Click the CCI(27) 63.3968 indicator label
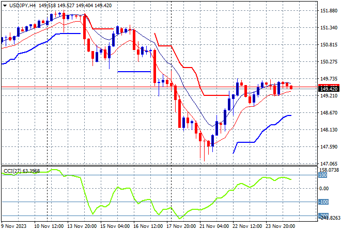The width and height of the screenshot is (341, 232). pos(22,171)
